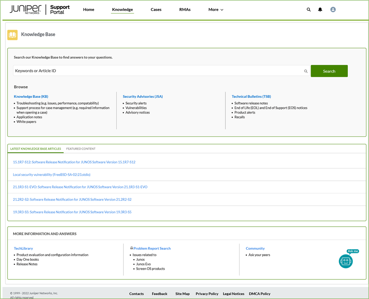Switch to the Featured Content tab

point(81,148)
